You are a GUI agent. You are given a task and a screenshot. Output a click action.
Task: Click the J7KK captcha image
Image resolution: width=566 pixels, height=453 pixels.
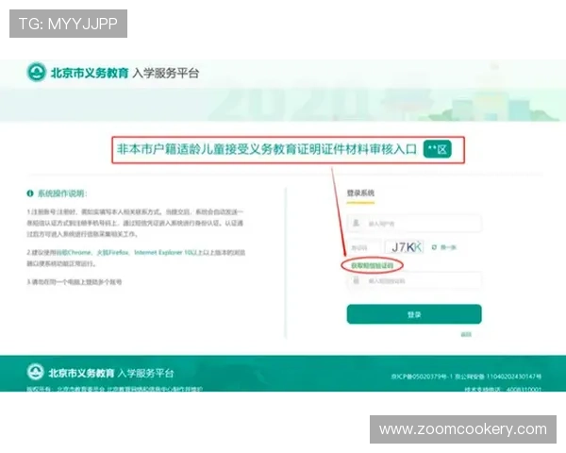[405, 247]
